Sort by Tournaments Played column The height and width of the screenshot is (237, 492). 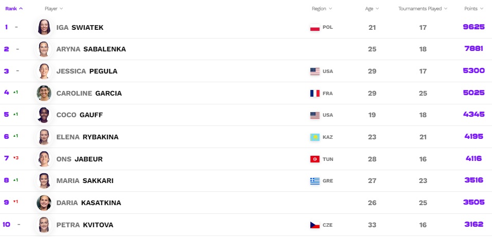(x=423, y=8)
